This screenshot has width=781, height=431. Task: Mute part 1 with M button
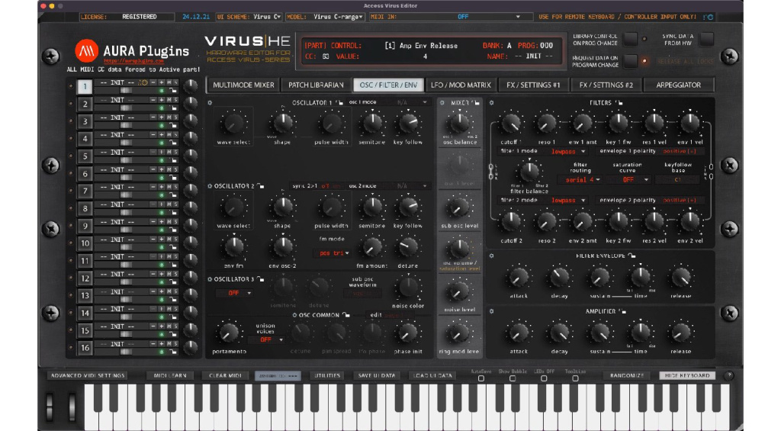pos(169,82)
